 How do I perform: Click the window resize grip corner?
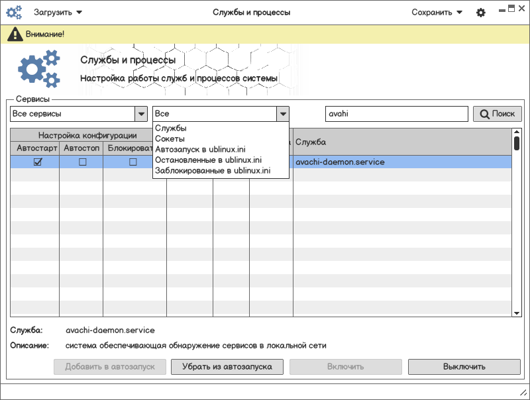point(523,393)
